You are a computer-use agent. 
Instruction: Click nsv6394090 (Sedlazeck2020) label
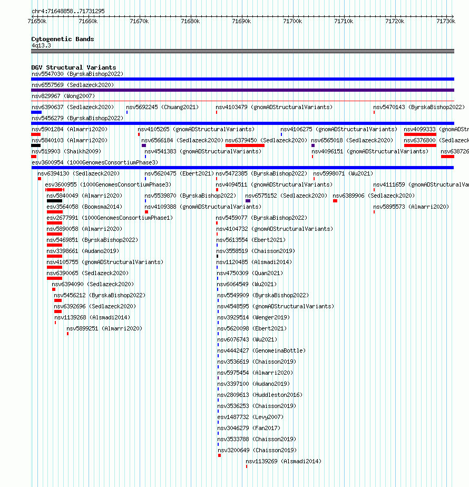pos(93,284)
